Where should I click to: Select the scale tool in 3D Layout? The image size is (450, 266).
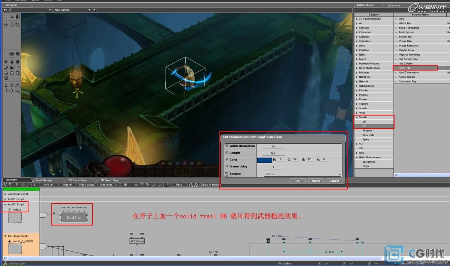(x=18, y=24)
